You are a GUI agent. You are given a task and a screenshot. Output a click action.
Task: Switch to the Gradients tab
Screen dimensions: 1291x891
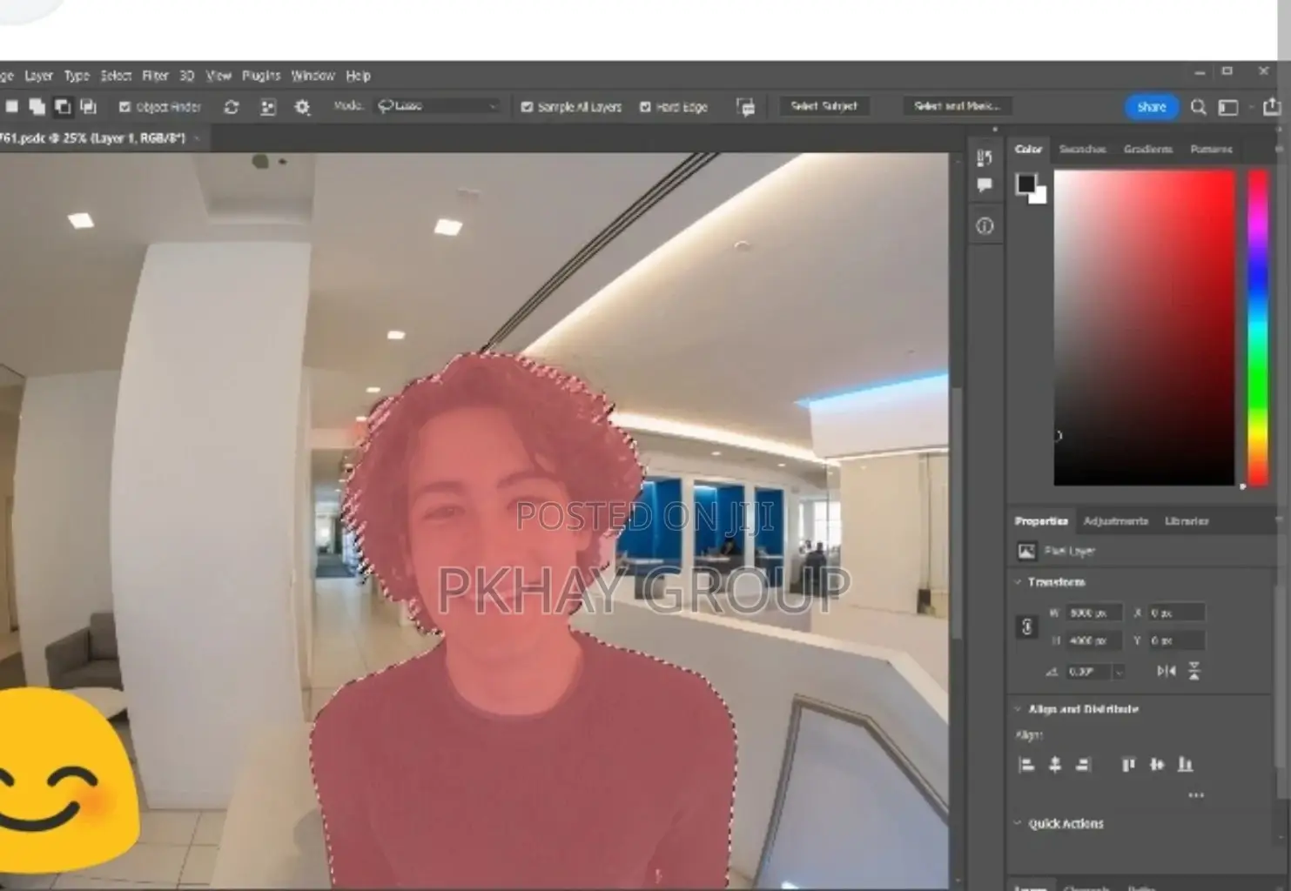coord(1147,149)
